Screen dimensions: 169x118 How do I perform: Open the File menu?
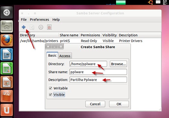(x=24, y=20)
